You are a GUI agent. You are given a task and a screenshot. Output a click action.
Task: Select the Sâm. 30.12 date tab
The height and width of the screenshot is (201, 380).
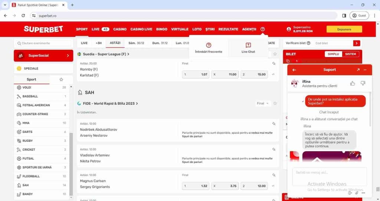coord(136,43)
